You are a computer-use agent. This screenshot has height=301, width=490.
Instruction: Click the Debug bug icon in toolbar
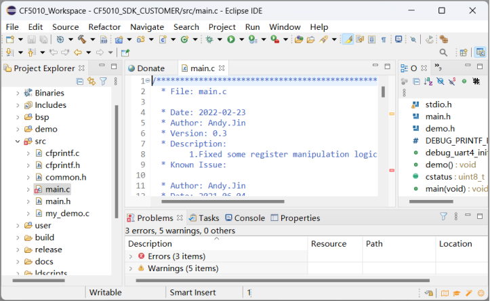pyautogui.click(x=210, y=40)
